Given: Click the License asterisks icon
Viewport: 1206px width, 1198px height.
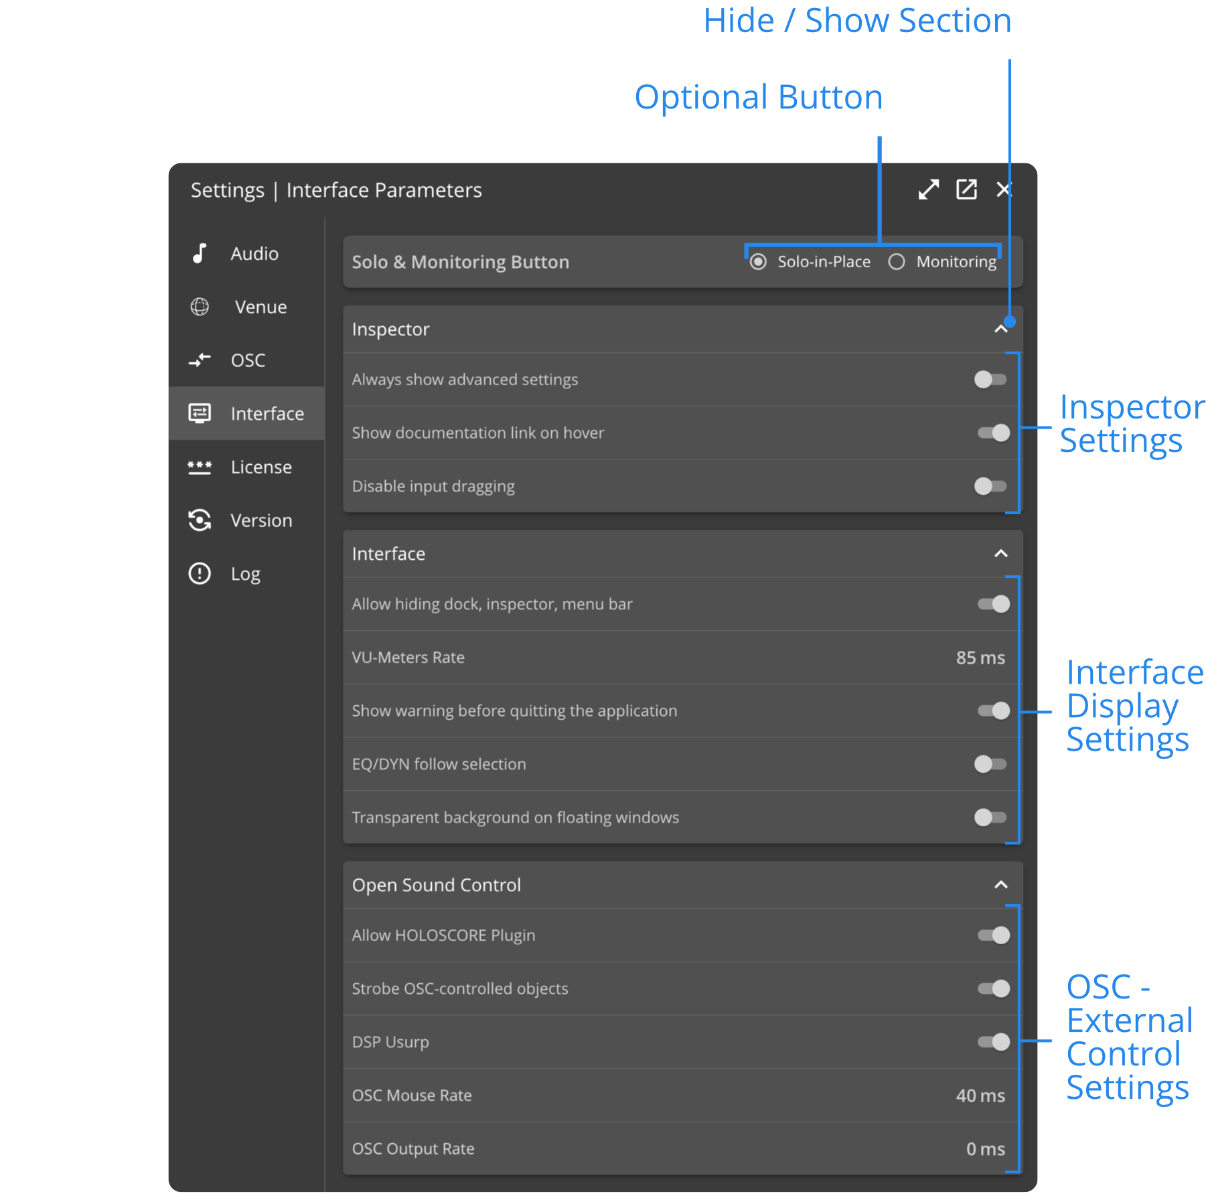Looking at the screenshot, I should tap(200, 467).
